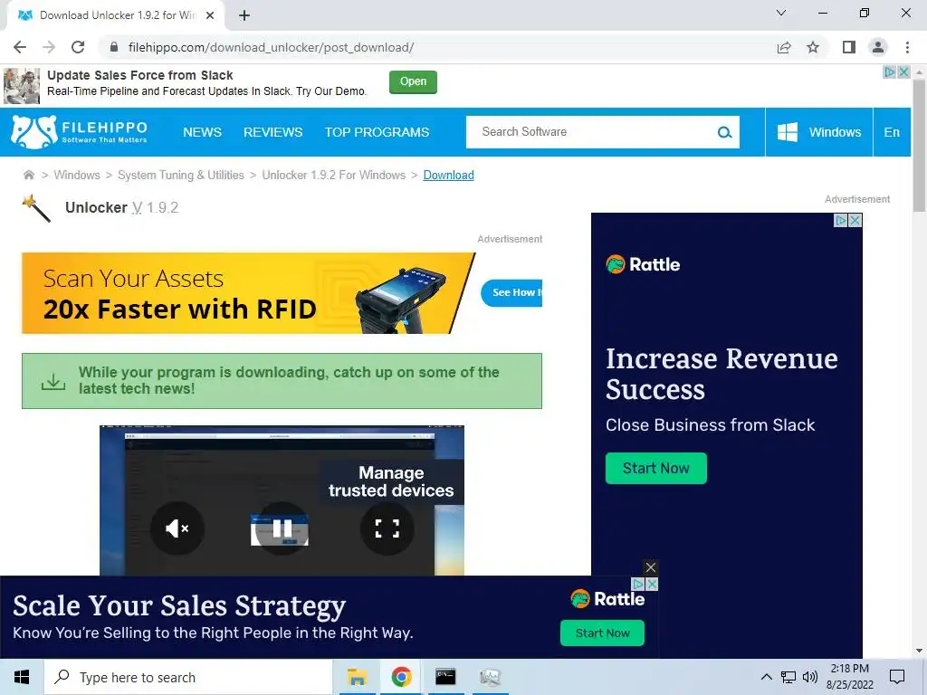Share this page using the share icon
The width and height of the screenshot is (927, 695).
click(x=784, y=47)
